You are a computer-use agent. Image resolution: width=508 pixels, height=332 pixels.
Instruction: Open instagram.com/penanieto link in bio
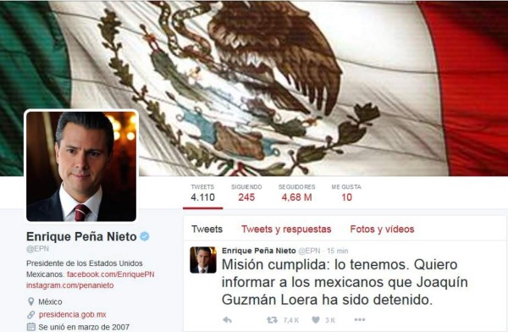click(x=70, y=285)
